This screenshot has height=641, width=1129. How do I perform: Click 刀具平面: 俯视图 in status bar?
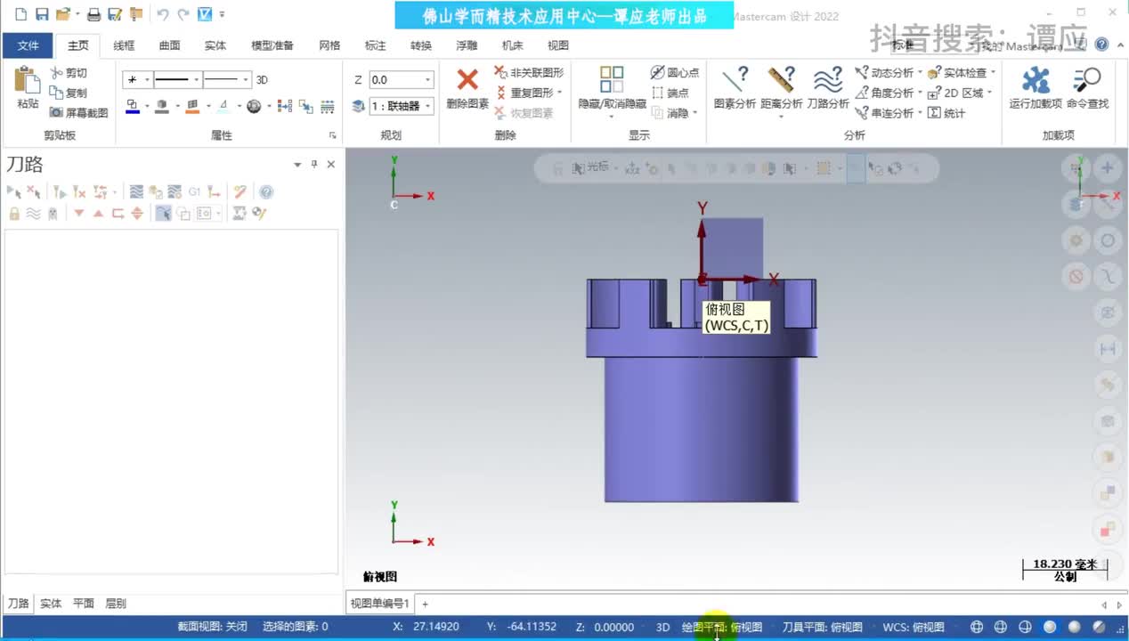pyautogui.click(x=823, y=627)
